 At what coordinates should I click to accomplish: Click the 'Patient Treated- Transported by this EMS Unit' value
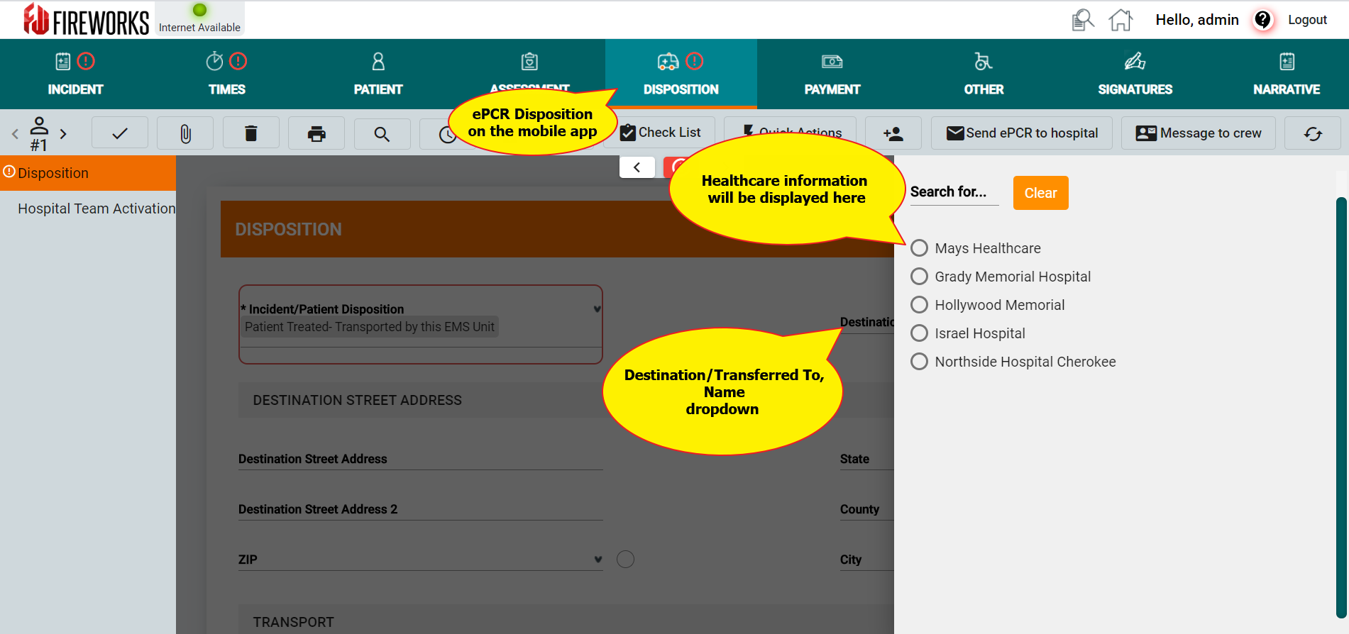(x=370, y=327)
